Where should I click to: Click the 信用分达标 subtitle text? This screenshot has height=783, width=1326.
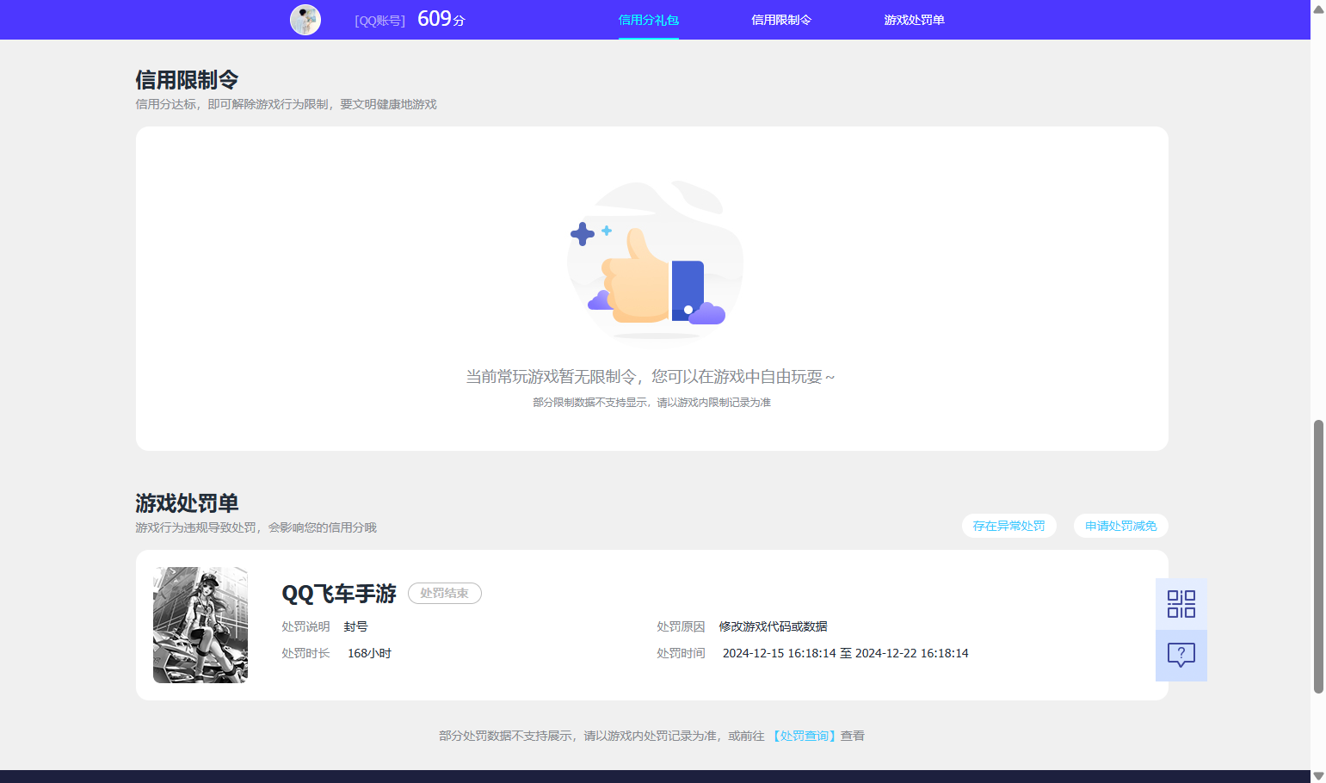tap(286, 104)
